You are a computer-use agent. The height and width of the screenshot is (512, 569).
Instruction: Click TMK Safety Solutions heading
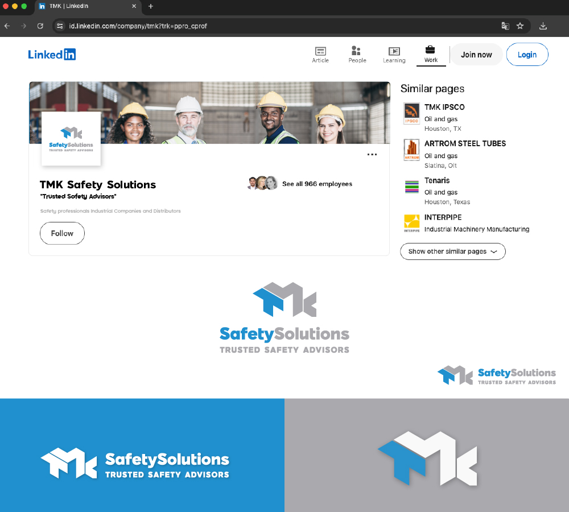click(x=98, y=185)
